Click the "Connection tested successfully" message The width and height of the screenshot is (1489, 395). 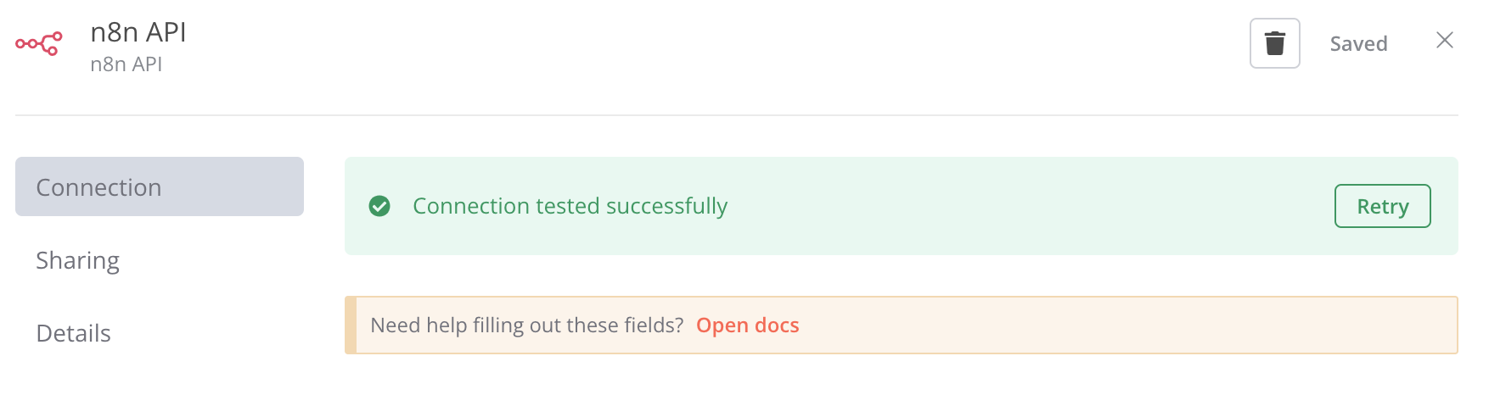(x=570, y=206)
